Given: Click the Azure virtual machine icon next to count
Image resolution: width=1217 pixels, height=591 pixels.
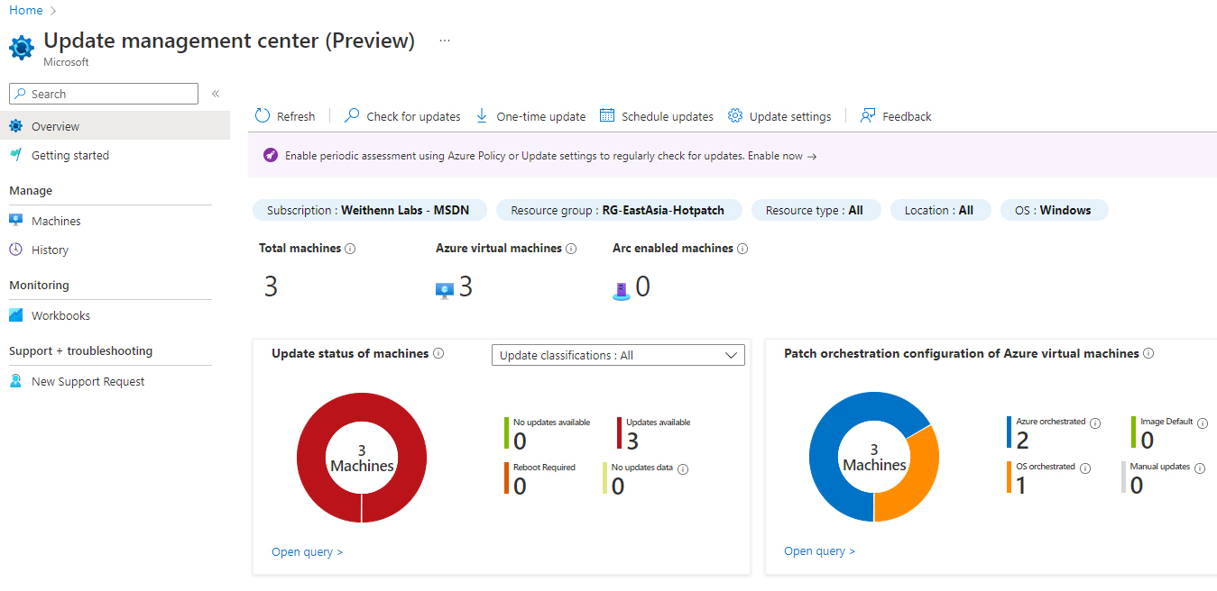Looking at the screenshot, I should coord(444,289).
